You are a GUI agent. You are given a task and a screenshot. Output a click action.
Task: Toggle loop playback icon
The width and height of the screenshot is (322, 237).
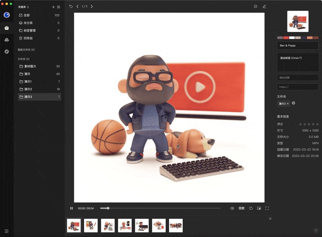(251, 208)
